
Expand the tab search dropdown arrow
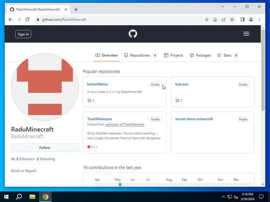pos(223,7)
